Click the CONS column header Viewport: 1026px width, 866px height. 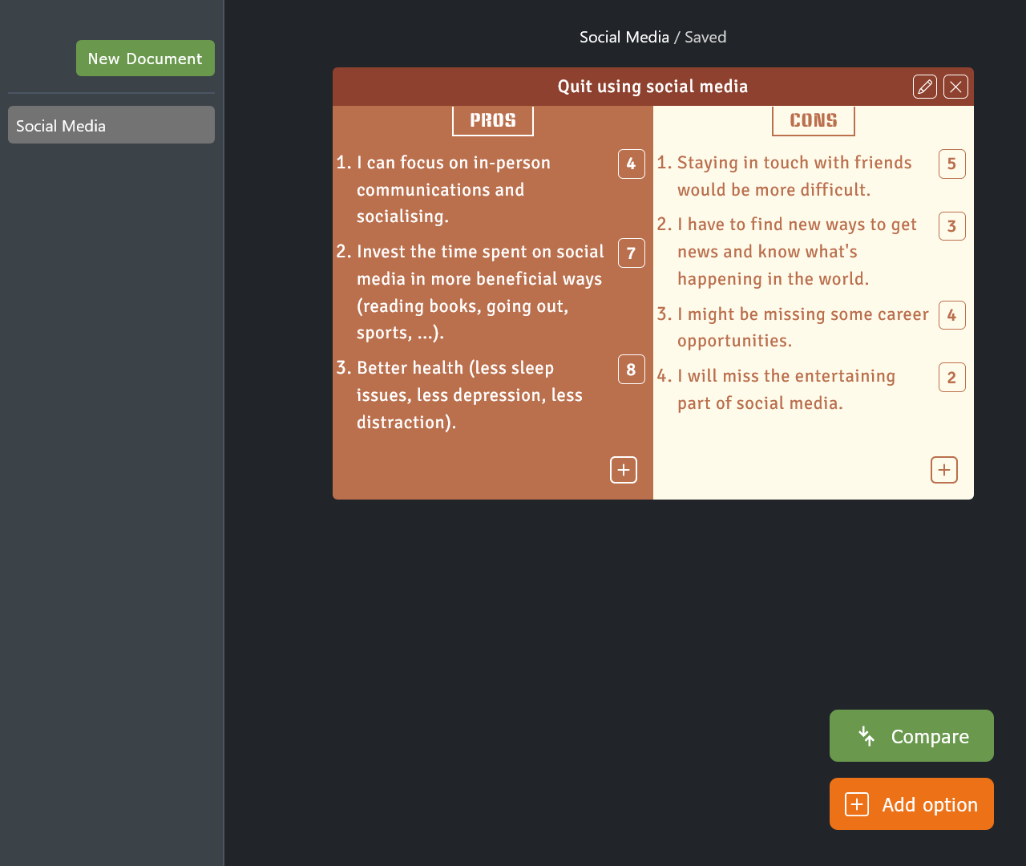[813, 120]
